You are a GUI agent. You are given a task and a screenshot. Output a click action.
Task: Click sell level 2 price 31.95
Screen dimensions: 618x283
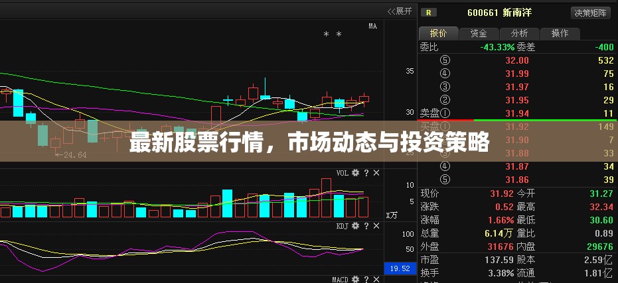[517, 100]
